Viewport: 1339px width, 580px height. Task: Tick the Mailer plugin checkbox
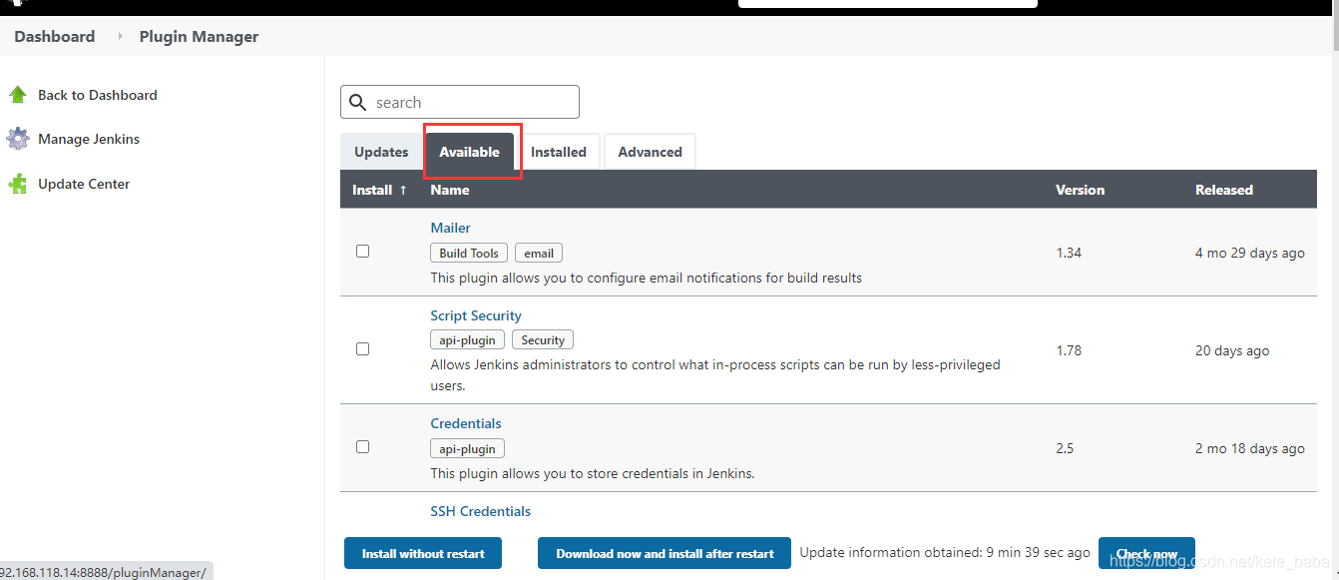point(363,252)
